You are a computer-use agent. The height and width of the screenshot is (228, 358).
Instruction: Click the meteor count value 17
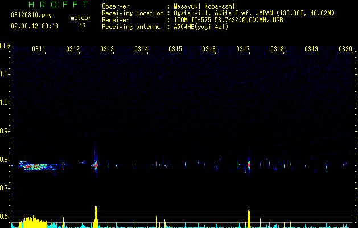click(x=83, y=26)
